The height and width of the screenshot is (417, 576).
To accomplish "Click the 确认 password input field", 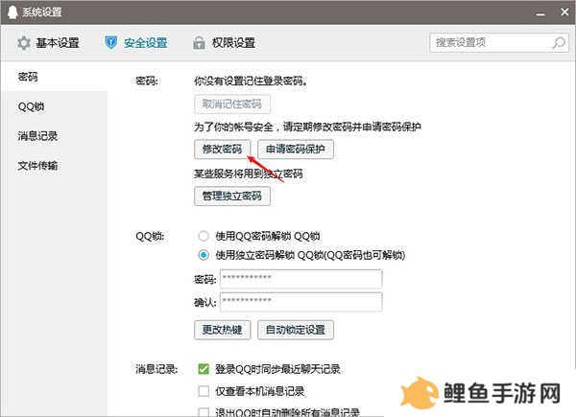I will click(301, 302).
